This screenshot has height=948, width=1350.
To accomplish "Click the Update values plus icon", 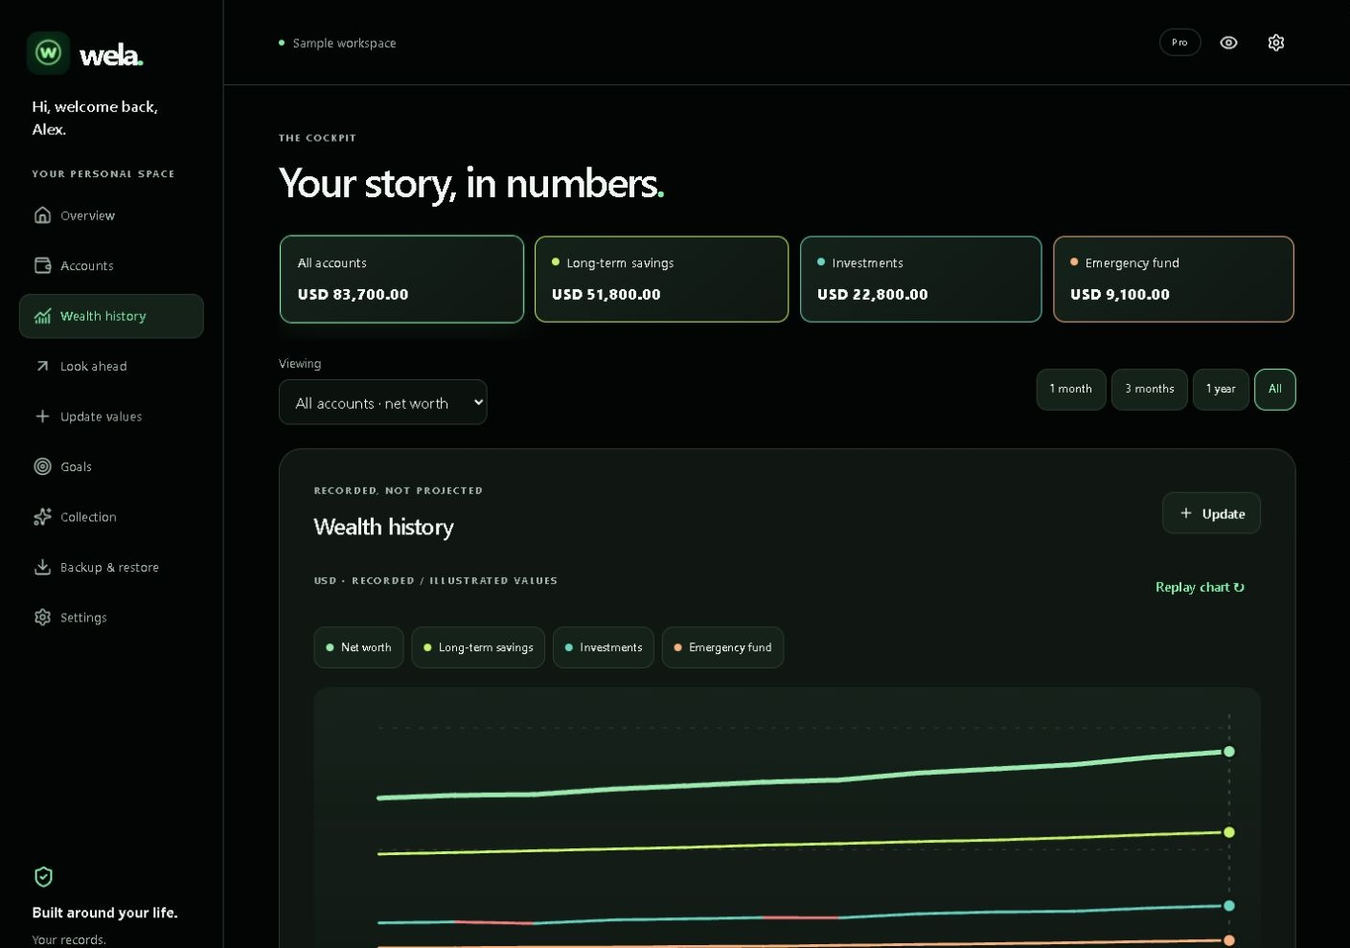I will point(42,417).
